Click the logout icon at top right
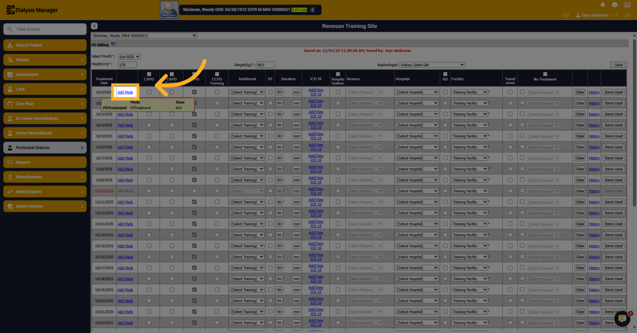The height and width of the screenshot is (333, 637). [x=627, y=15]
